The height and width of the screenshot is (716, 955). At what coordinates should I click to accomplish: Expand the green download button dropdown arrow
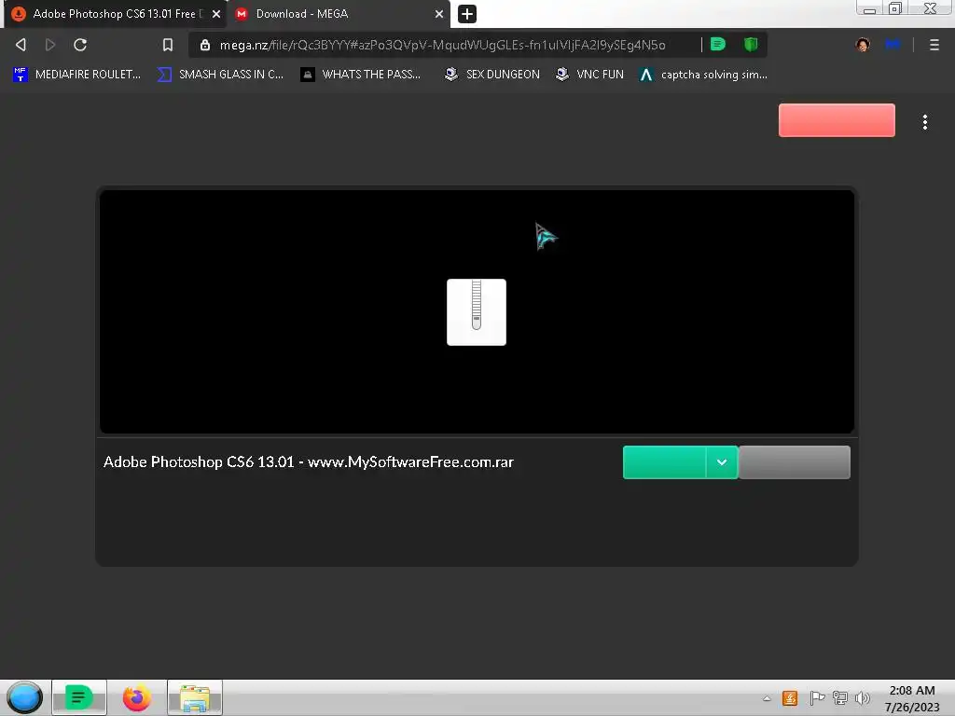coord(722,462)
